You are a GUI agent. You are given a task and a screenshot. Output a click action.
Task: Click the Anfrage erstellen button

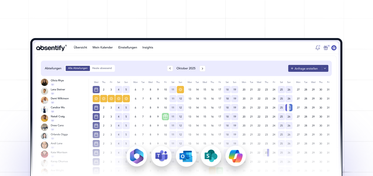click(305, 69)
